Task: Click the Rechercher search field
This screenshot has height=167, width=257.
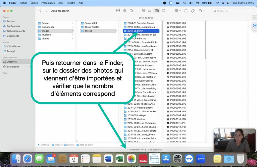Action: (232, 11)
